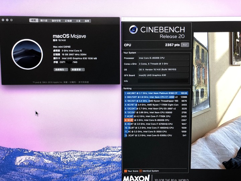Image resolution: width=241 pixels, height=181 pixels.
Task: Select ranking row 12 Core i5-5300U
Action: pos(156,135)
